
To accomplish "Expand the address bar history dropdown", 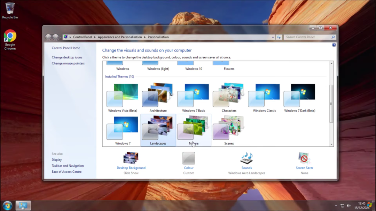I will coord(273,37).
